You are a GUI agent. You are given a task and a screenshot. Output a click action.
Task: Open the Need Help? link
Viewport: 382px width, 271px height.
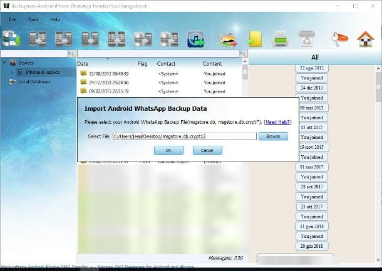pos(277,122)
